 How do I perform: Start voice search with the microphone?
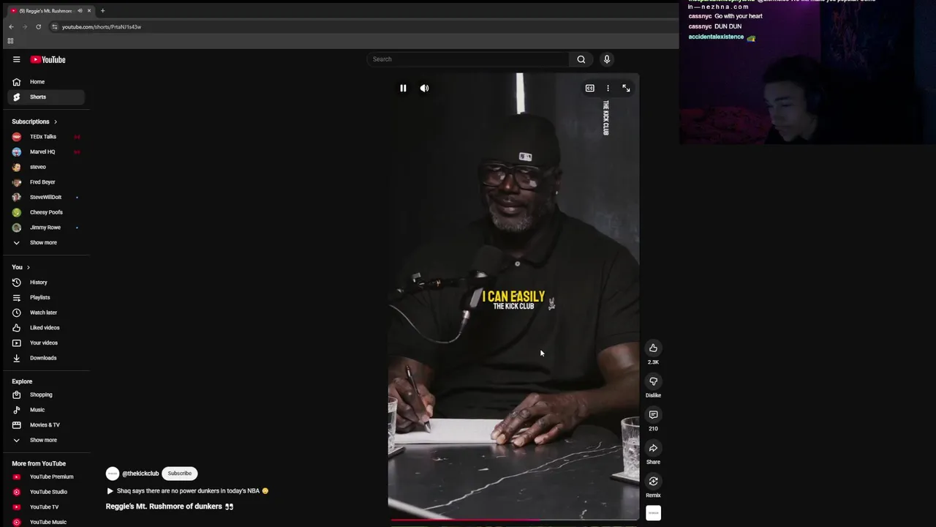(x=606, y=59)
